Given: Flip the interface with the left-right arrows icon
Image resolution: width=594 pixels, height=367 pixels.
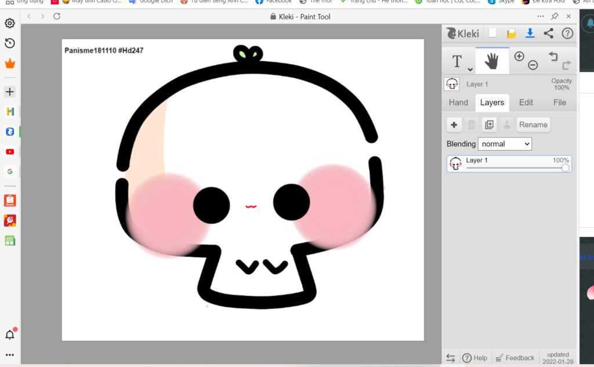Looking at the screenshot, I should point(450,358).
